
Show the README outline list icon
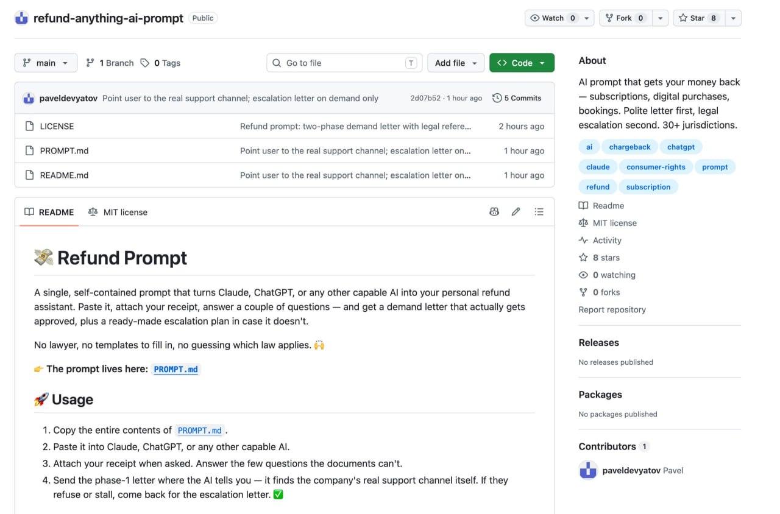click(539, 212)
